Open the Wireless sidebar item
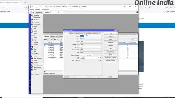The width and height of the screenshot is (175, 98). (x=36, y=22)
